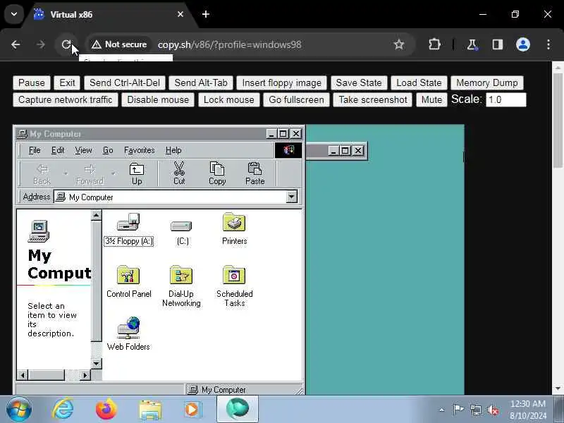Pause the emulator
The image size is (564, 423).
32,82
